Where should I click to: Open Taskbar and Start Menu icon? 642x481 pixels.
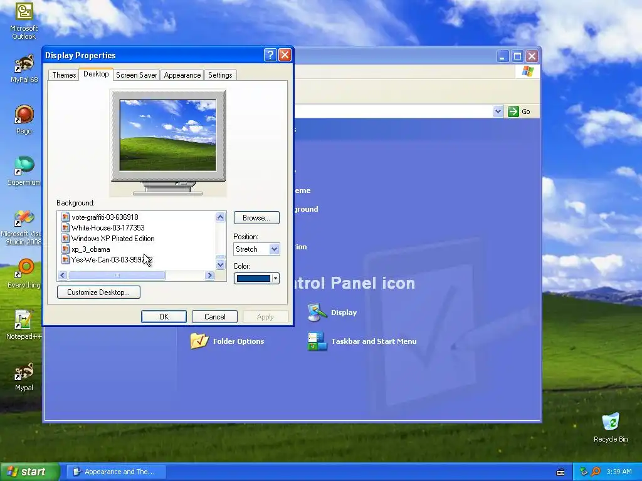(x=362, y=341)
